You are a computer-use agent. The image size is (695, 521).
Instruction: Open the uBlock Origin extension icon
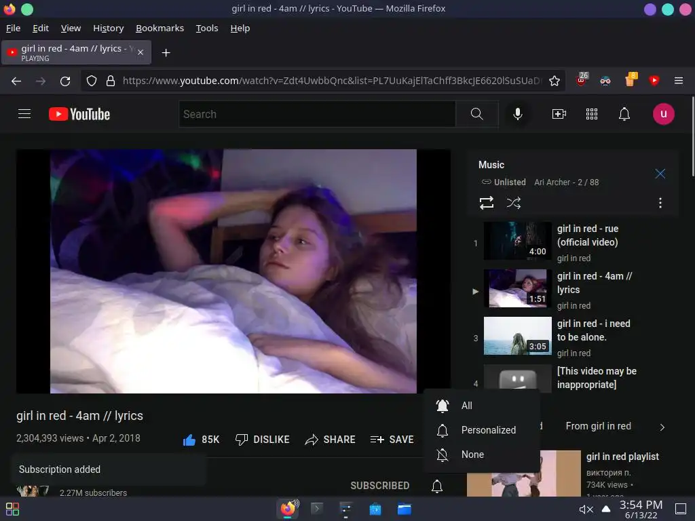(x=582, y=80)
